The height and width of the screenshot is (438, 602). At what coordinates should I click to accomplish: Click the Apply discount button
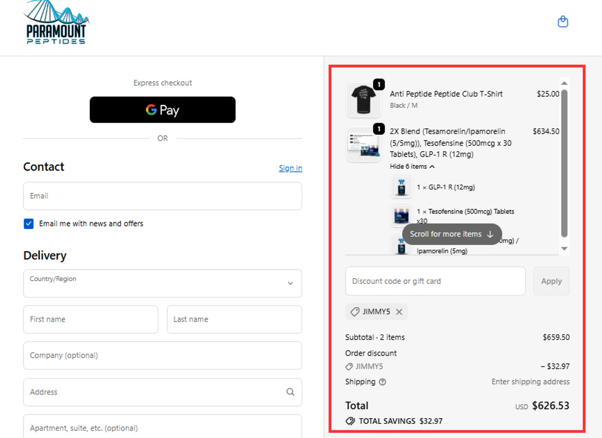[551, 281]
